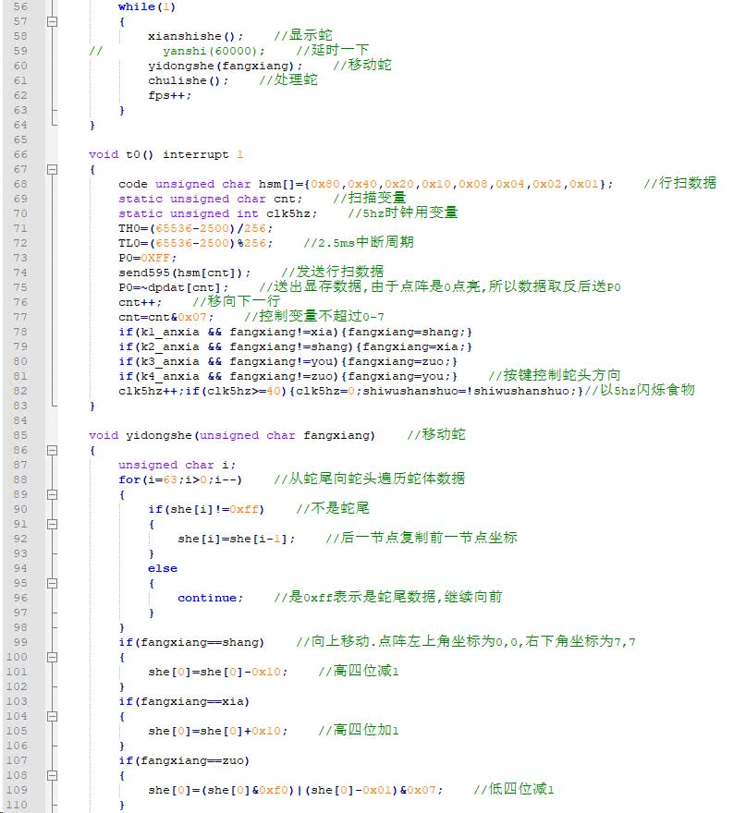Click the //按键控制蛇头方向 comment

pyautogui.click(x=554, y=375)
